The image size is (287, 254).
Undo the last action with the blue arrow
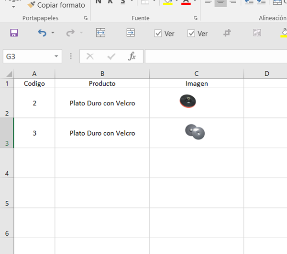tap(42, 33)
